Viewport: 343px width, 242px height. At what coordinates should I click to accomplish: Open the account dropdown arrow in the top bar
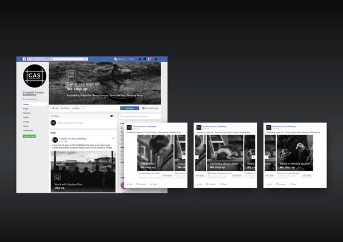point(161,59)
